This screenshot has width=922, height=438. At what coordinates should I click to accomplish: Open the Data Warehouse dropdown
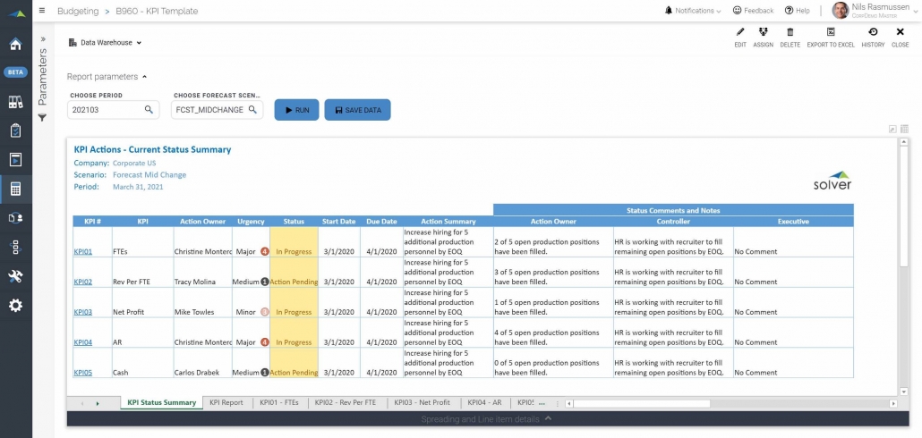[106, 42]
